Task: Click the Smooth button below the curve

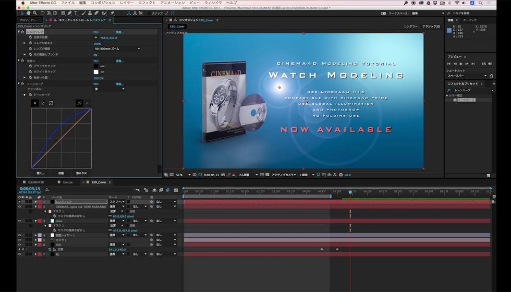Action: [81, 173]
